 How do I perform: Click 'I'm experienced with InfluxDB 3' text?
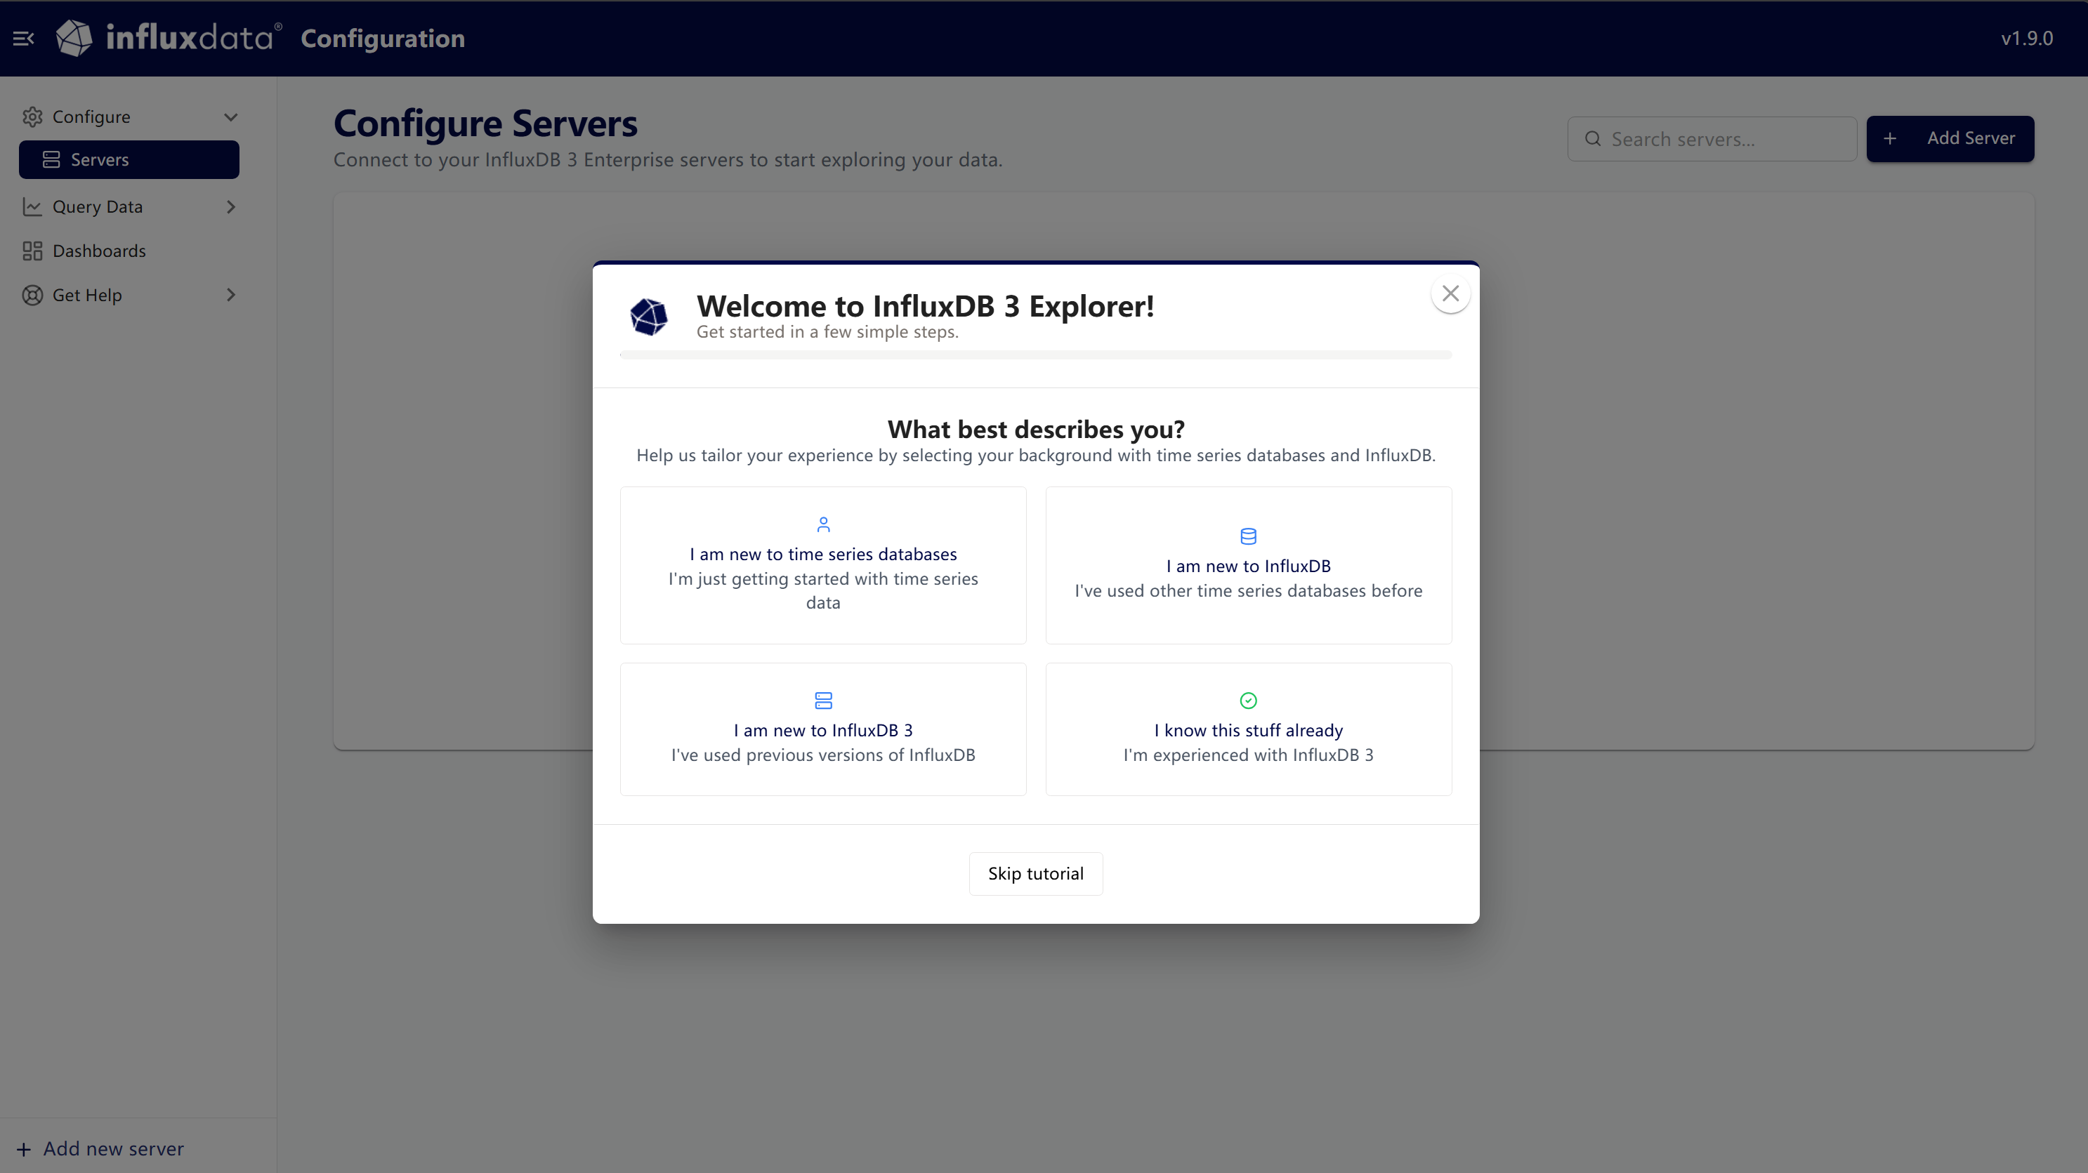(x=1248, y=755)
